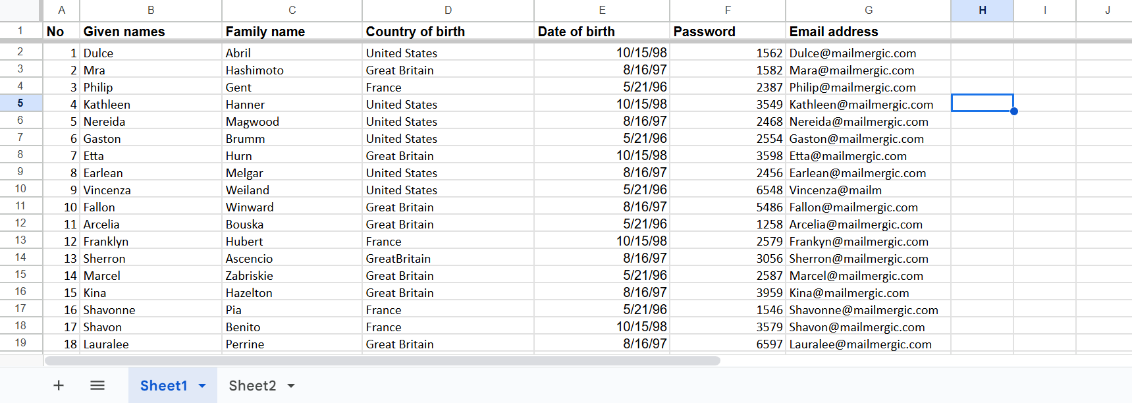This screenshot has height=403, width=1132.
Task: Select row 19 header
Action: pyautogui.click(x=20, y=343)
